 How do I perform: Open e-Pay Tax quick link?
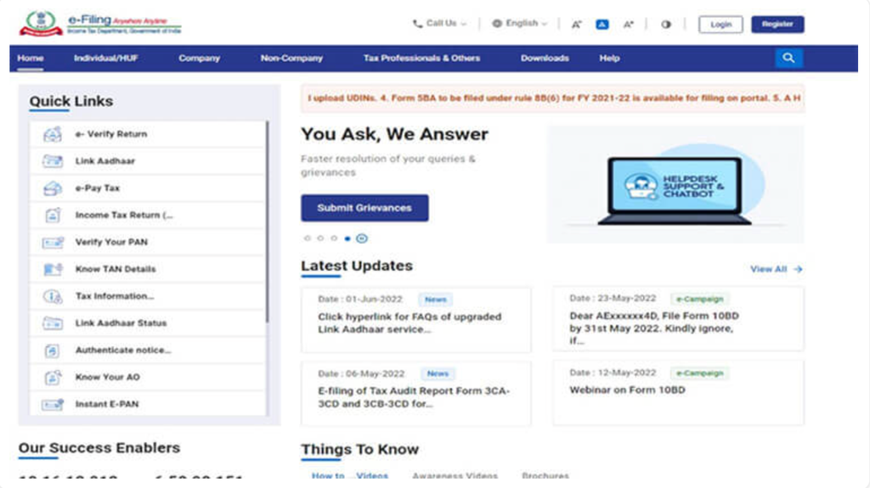(148, 188)
